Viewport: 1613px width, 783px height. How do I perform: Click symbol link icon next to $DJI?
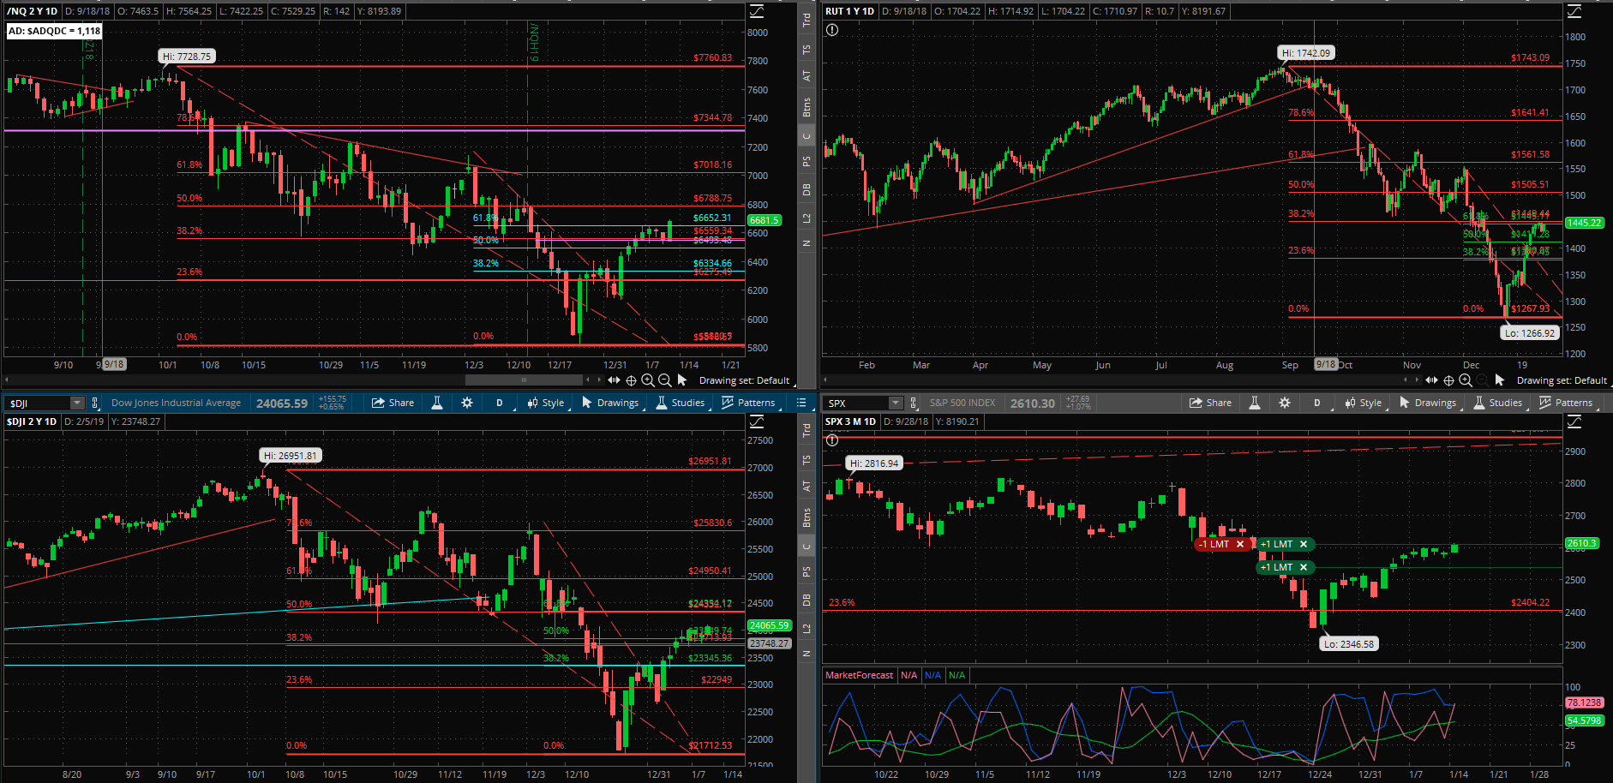[95, 403]
